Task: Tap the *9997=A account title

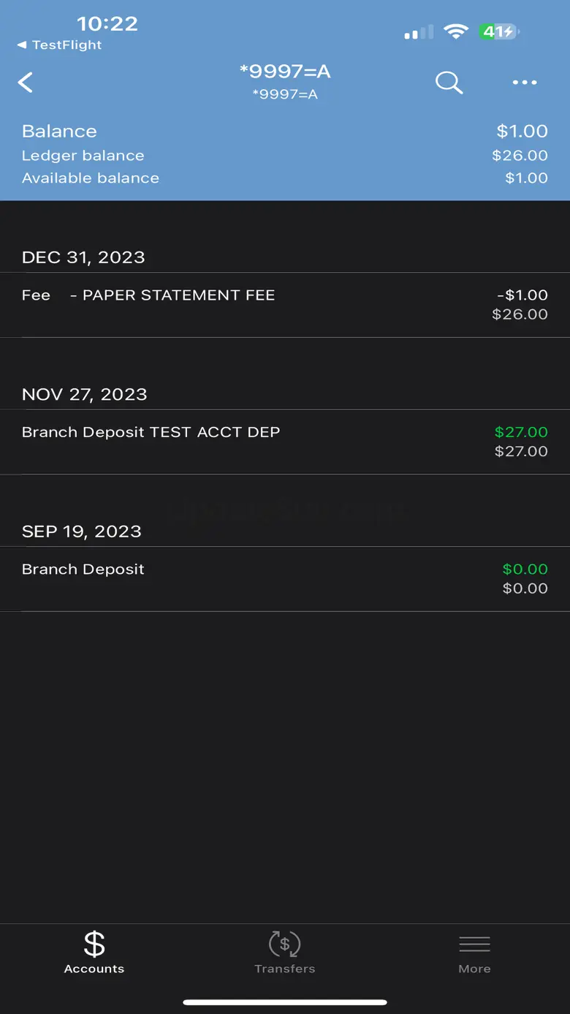Action: click(x=285, y=72)
